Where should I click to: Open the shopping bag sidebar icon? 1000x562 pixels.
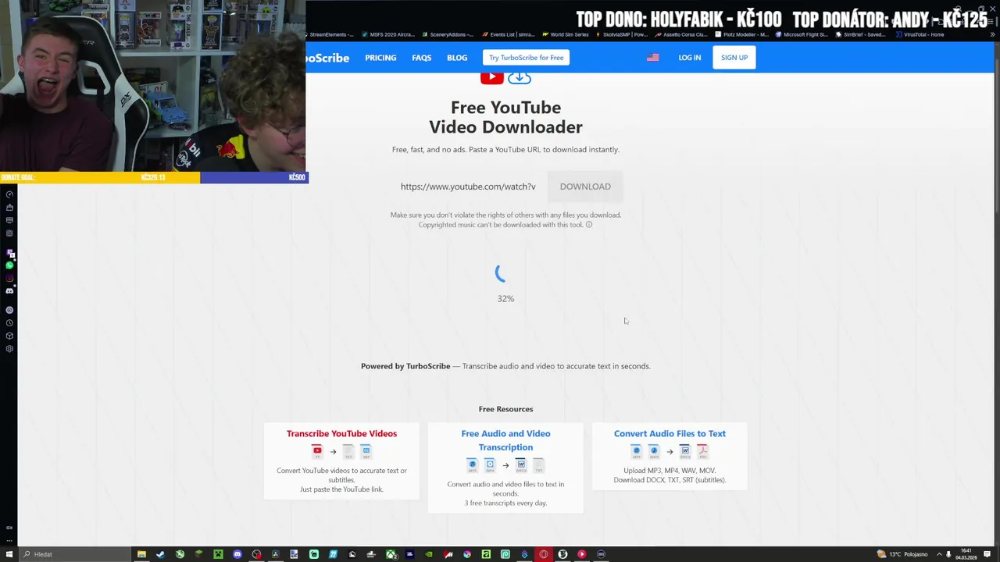coord(9,208)
